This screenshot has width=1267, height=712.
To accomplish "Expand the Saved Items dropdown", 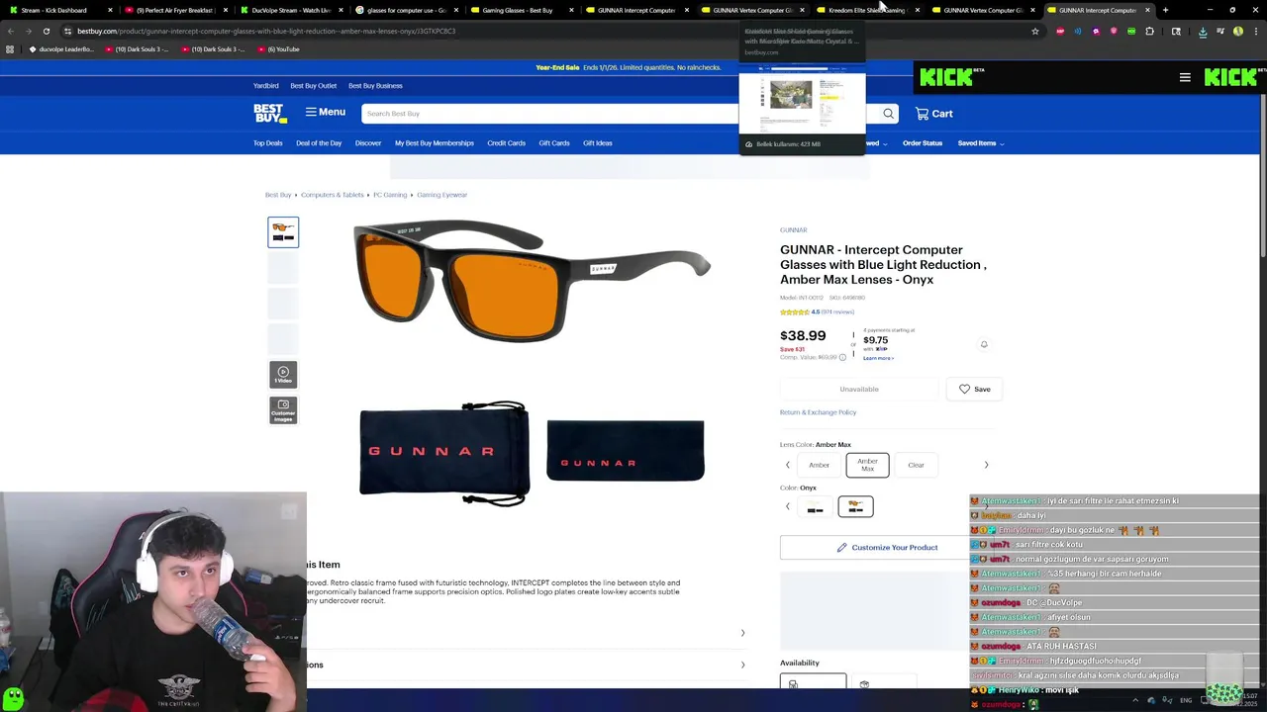I will tap(980, 143).
